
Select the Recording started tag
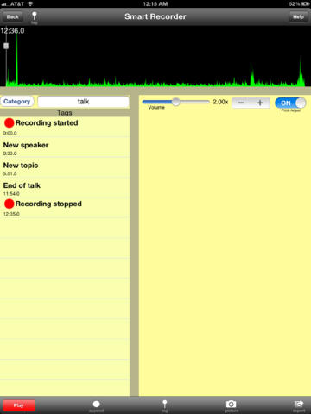click(65, 127)
